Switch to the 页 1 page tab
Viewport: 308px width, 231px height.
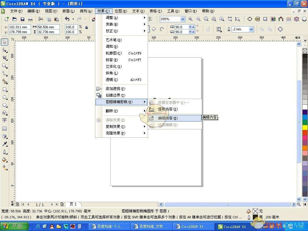pyautogui.click(x=72, y=204)
